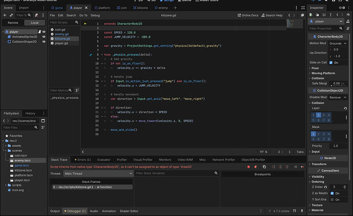Open documentation for the player object
The image size is (353, 216).
click(x=348, y=21)
